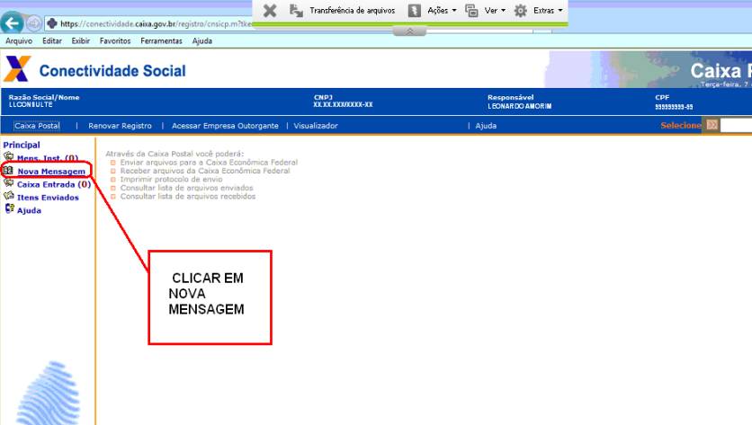This screenshot has width=752, height=425.
Task: Click 'Consultar lista de arquivos recebidos'
Action: (187, 196)
